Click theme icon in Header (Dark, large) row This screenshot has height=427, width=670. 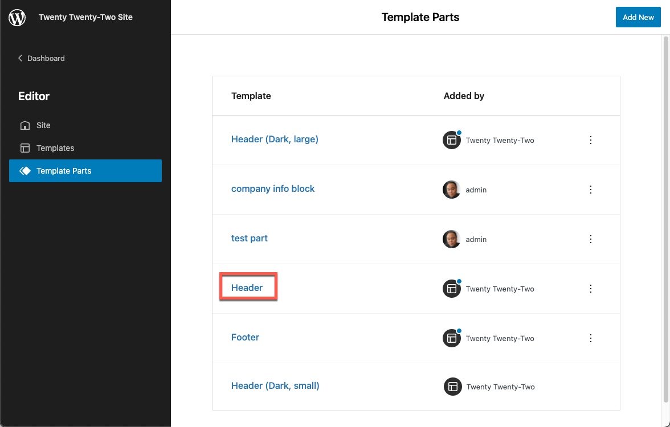pyautogui.click(x=452, y=140)
